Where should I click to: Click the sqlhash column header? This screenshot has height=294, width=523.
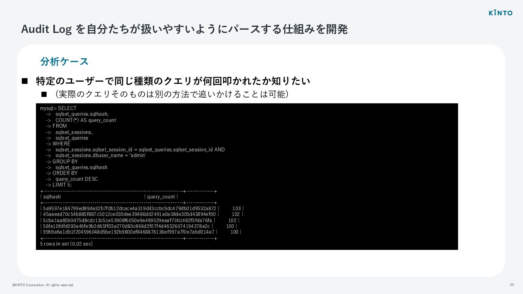52,197
